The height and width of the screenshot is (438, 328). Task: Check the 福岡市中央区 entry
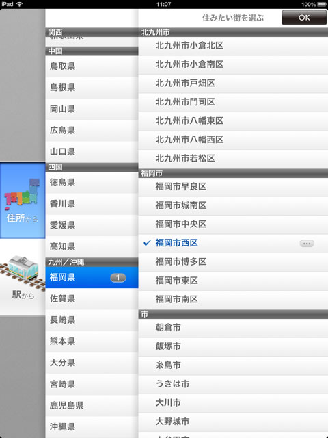[233, 224]
